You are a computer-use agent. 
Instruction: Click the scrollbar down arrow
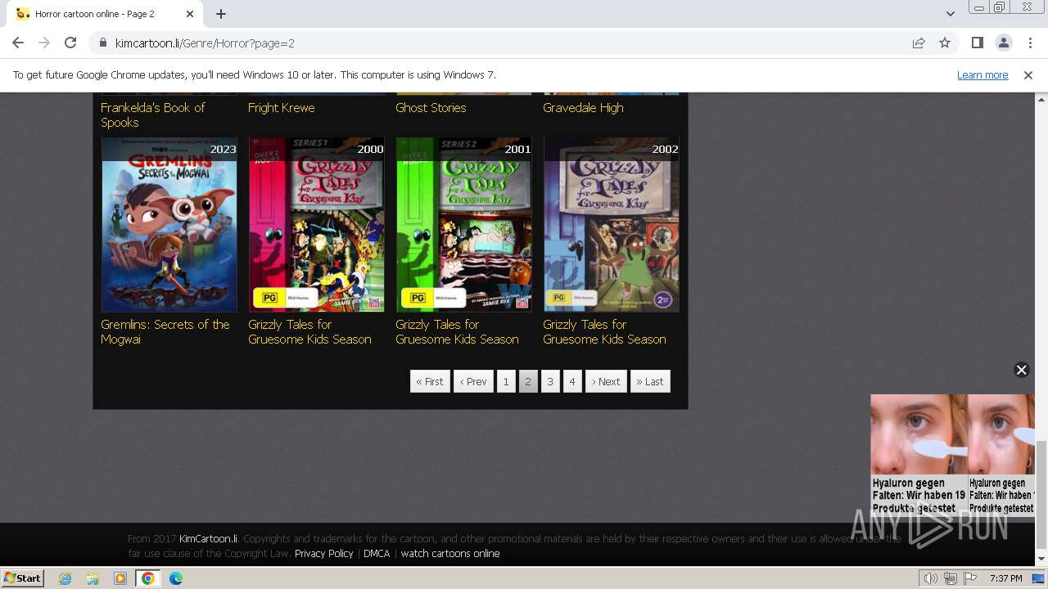point(1041,560)
